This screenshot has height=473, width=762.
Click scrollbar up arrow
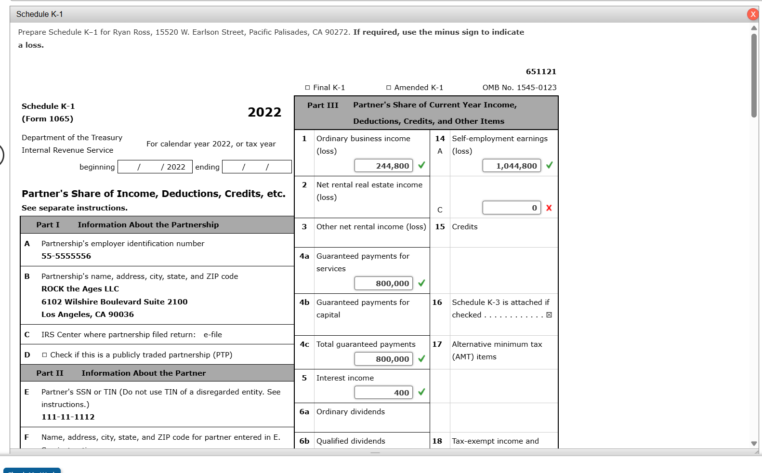click(x=754, y=28)
